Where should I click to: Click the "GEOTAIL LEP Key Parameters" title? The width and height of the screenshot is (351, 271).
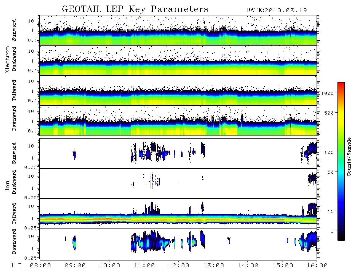135,9
